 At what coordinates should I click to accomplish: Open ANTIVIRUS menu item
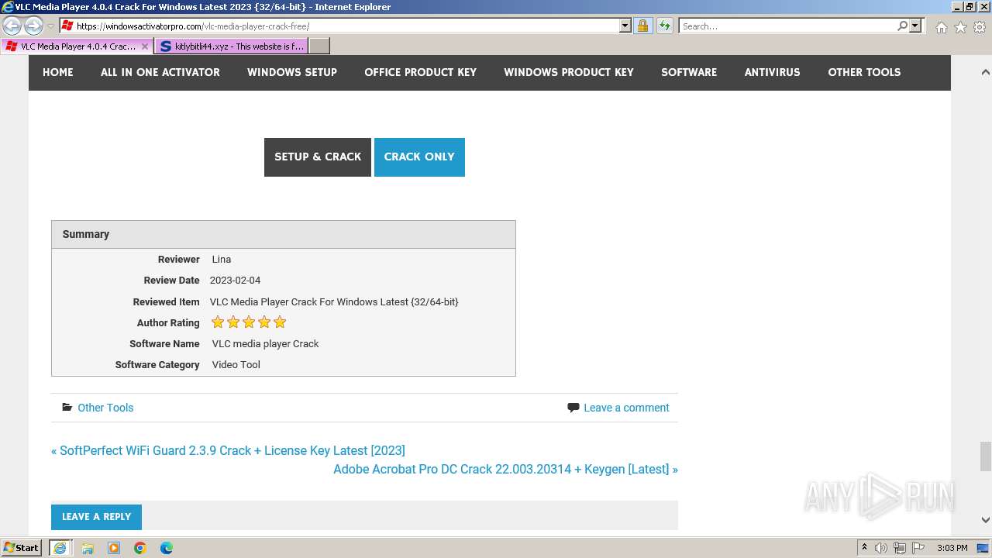pos(772,72)
